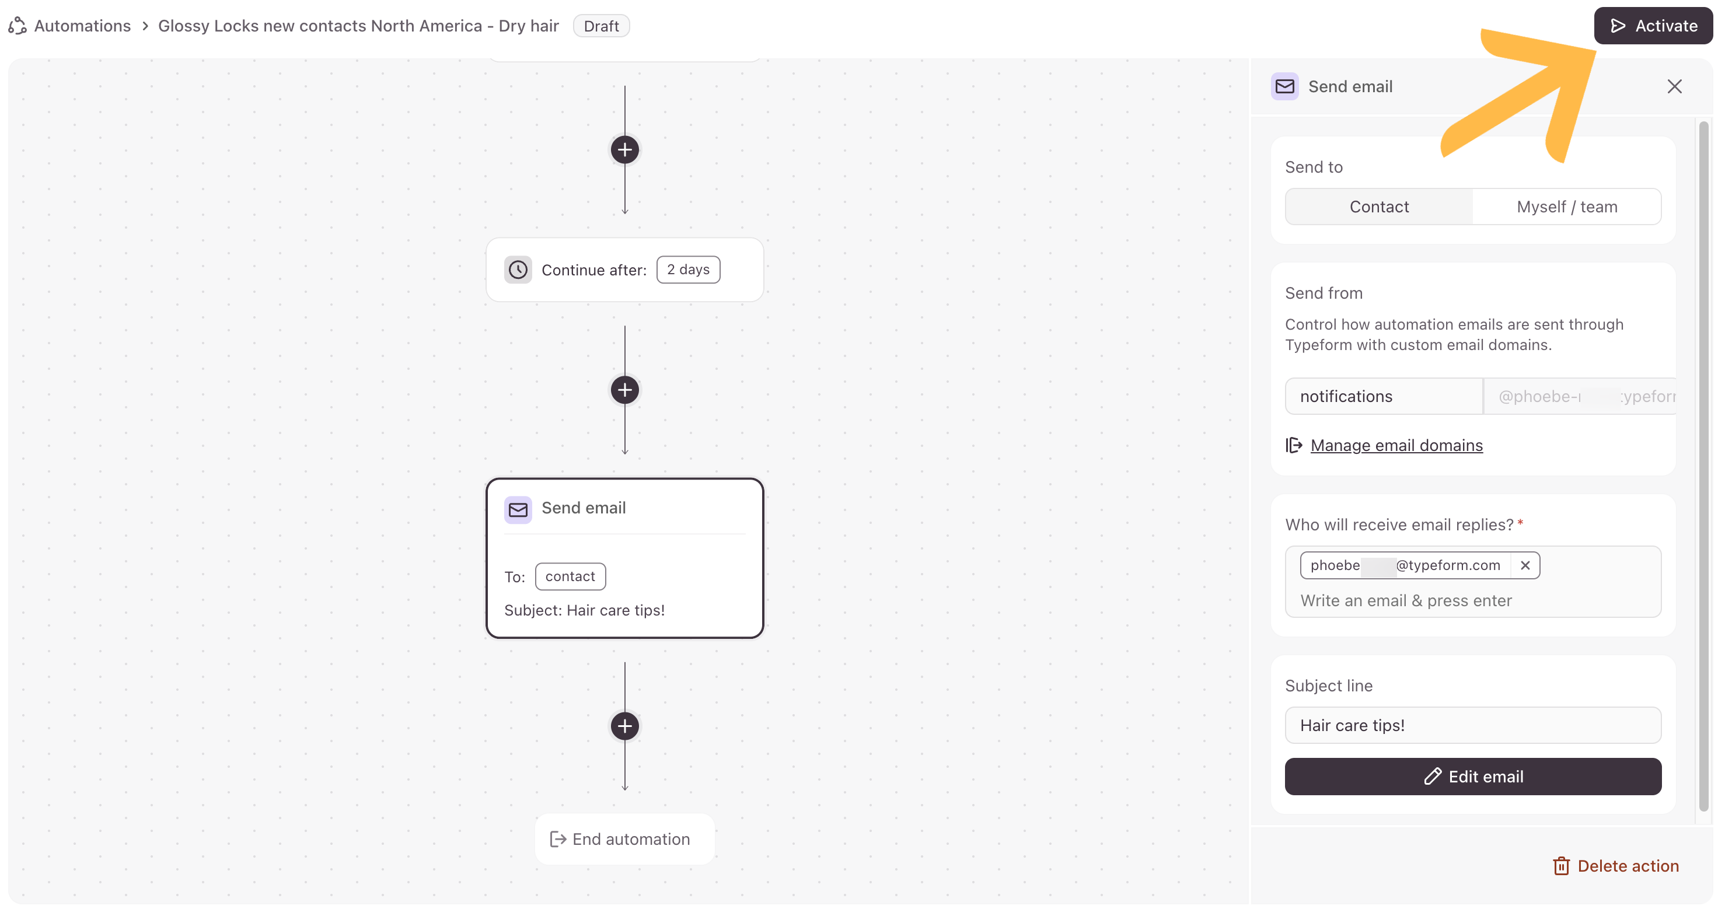1725x909 pixels.
Task: Click the Activate button
Action: [x=1653, y=26]
